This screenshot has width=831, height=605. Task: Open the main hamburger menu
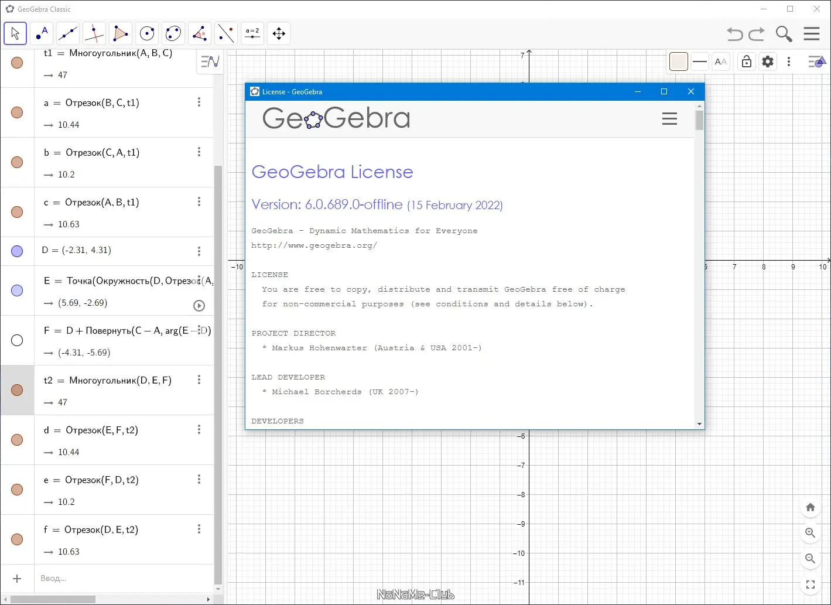coord(812,34)
